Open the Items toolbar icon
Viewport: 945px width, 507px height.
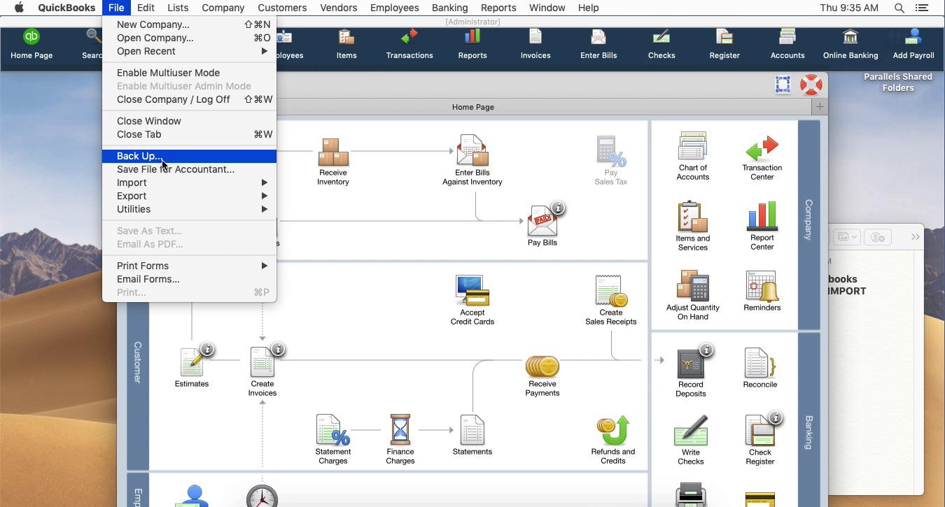[346, 43]
